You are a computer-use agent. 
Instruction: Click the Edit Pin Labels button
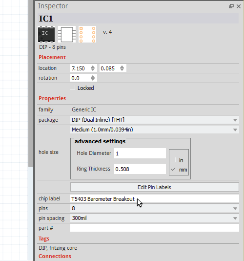point(155,187)
